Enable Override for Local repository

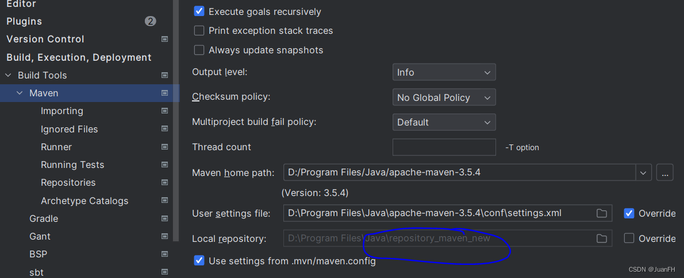(629, 238)
